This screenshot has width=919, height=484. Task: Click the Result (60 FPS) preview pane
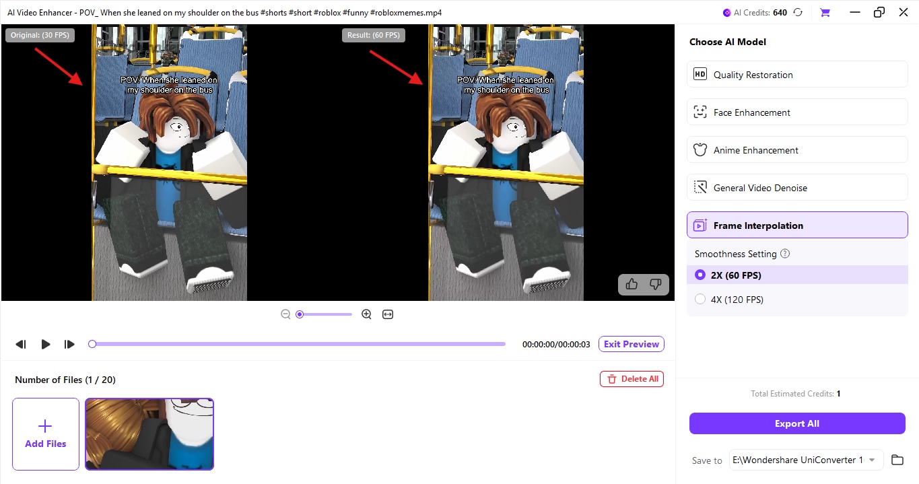tap(506, 162)
